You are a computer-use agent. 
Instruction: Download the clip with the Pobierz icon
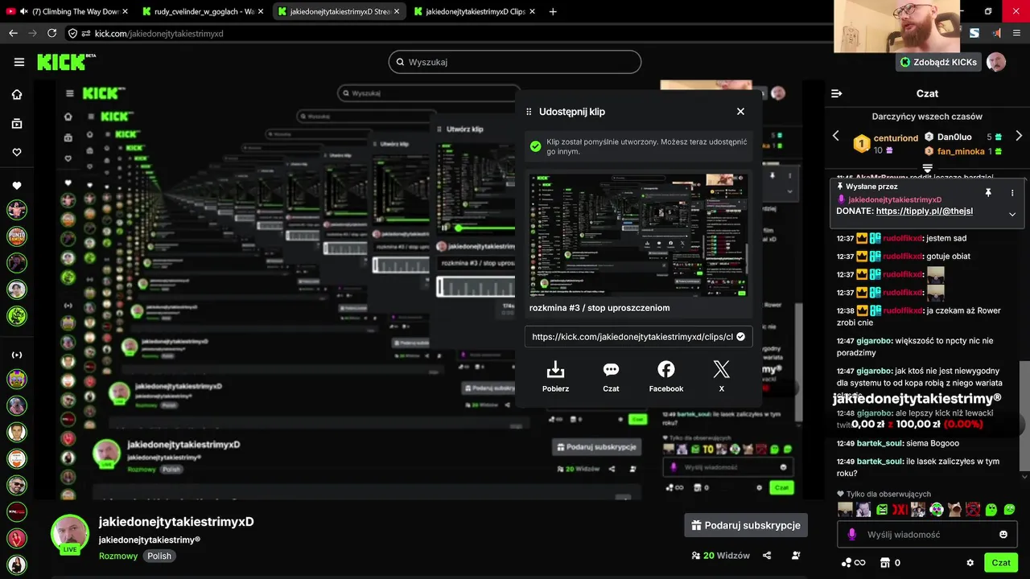[555, 376]
